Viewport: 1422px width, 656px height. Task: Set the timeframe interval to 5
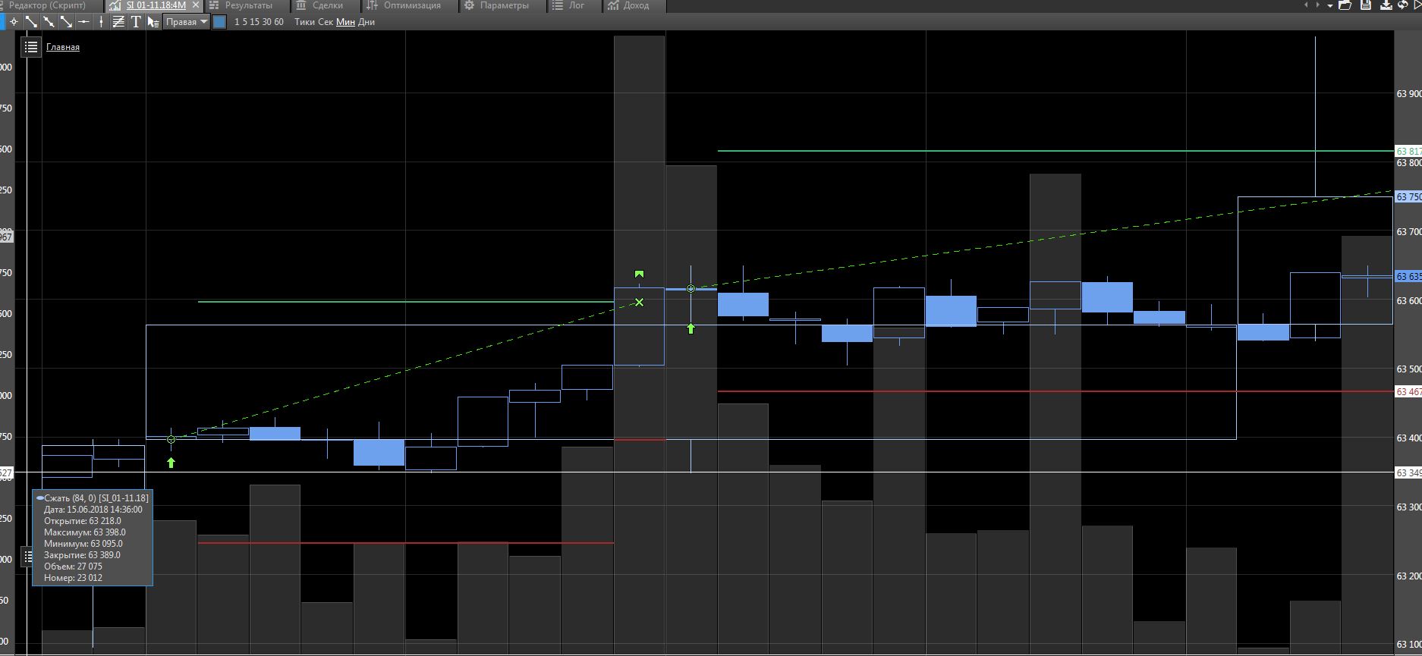(x=245, y=22)
